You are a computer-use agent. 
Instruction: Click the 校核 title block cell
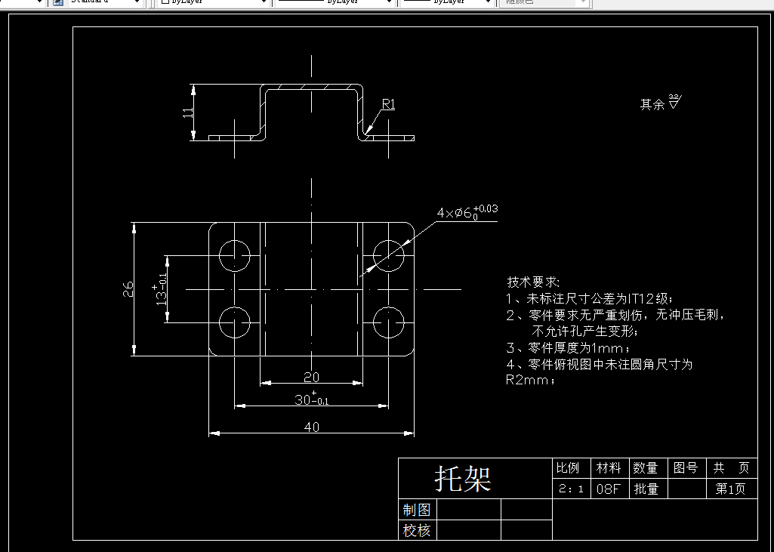(417, 530)
